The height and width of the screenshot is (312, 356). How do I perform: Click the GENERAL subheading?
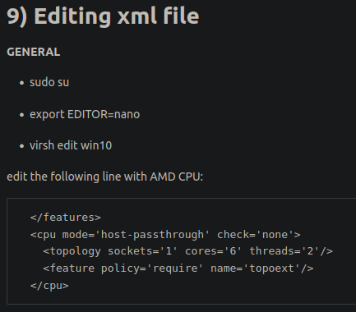[x=34, y=52]
